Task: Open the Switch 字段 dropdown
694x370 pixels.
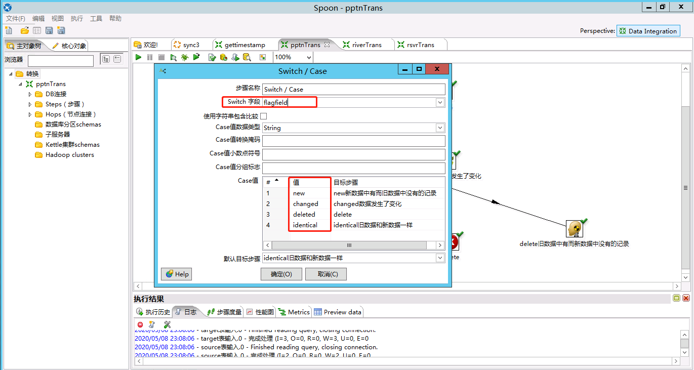Action: pyautogui.click(x=440, y=102)
